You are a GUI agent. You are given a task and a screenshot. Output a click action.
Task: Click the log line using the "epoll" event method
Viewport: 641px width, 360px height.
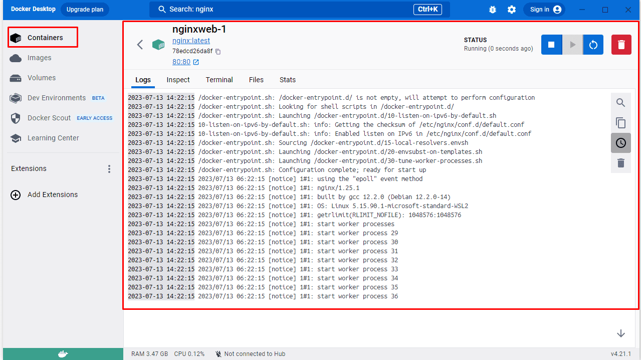(x=275, y=179)
